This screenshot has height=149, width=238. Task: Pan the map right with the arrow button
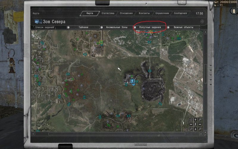click(x=200, y=124)
